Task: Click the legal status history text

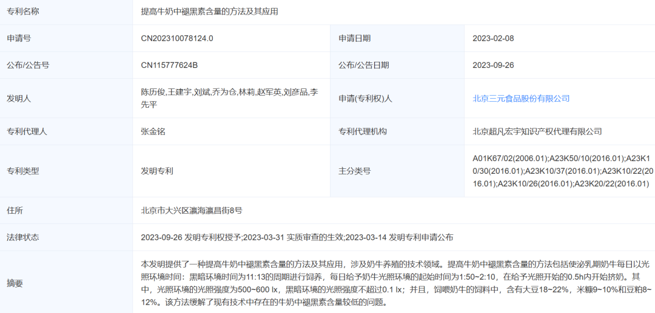Action: coord(297,237)
